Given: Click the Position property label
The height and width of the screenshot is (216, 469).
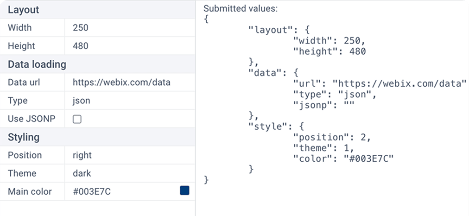Looking at the screenshot, I should pyautogui.click(x=25, y=155).
